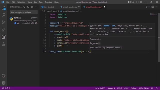Open the Testing flask icon
Viewport: 160px width, 90px height.
point(3,44)
